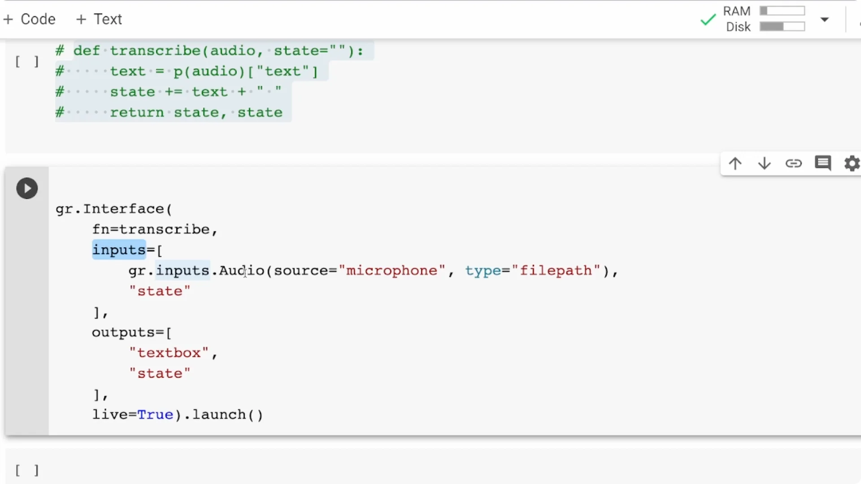Move the cell down in the notebook
This screenshot has width=861, height=484.
[764, 164]
